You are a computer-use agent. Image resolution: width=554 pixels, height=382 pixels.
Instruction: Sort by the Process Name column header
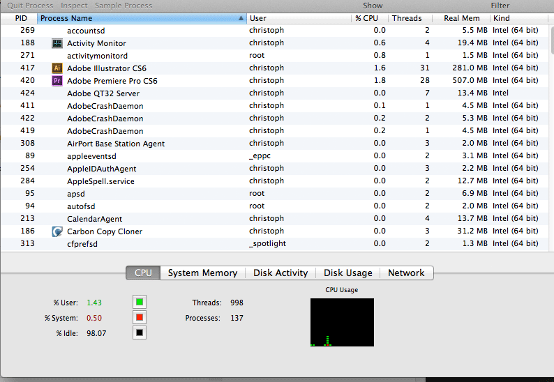point(142,18)
